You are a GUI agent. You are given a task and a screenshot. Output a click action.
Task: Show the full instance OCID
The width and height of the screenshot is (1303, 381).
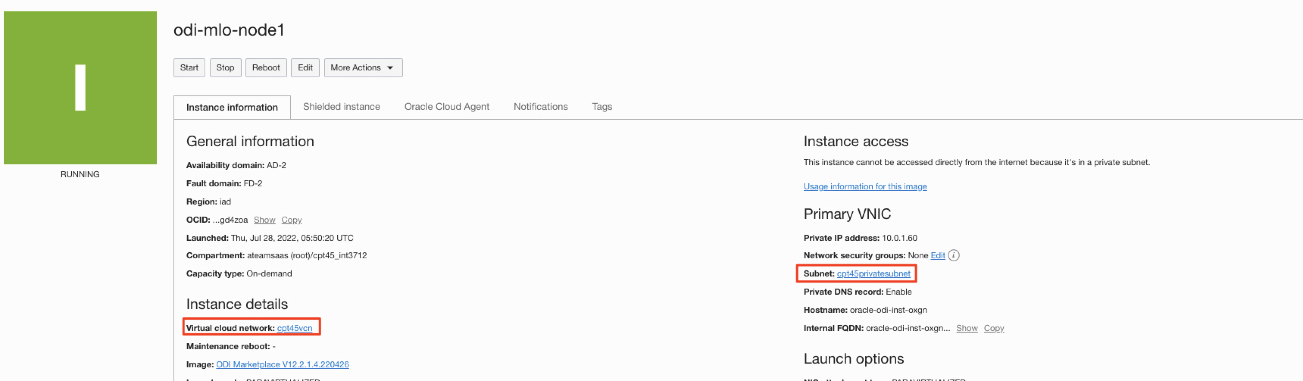(x=264, y=220)
